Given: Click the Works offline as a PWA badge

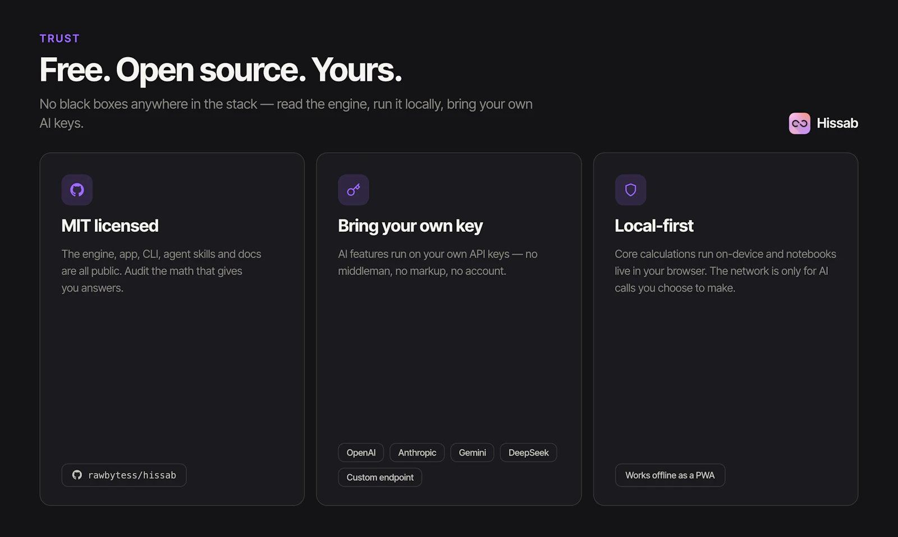Looking at the screenshot, I should pos(670,475).
